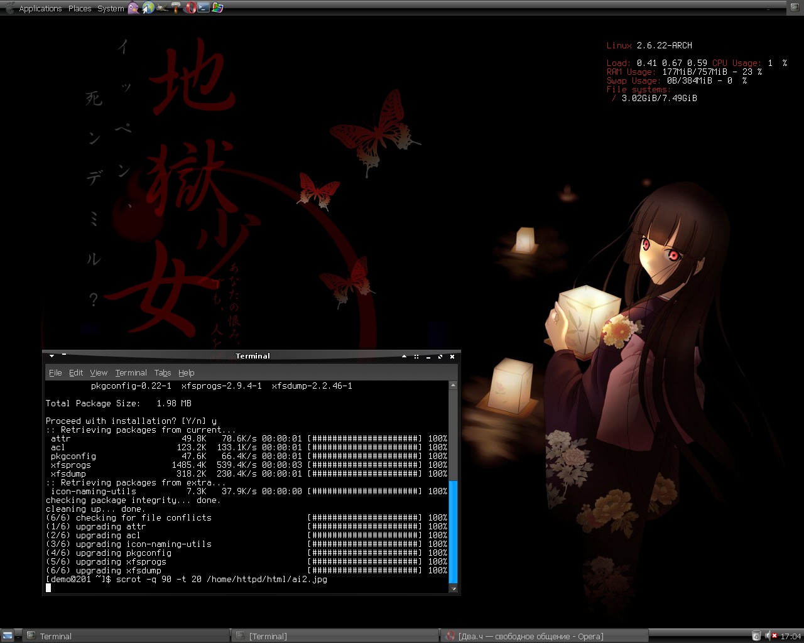
Task: Click the Swap Usage line on the desktop monitor
Action: pyautogui.click(x=676, y=80)
